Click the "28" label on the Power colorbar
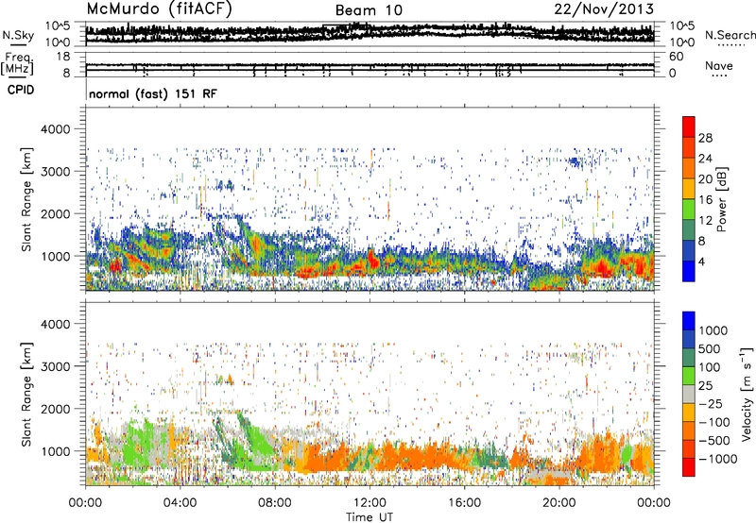Viewport: 756px width, 523px height. tap(705, 138)
